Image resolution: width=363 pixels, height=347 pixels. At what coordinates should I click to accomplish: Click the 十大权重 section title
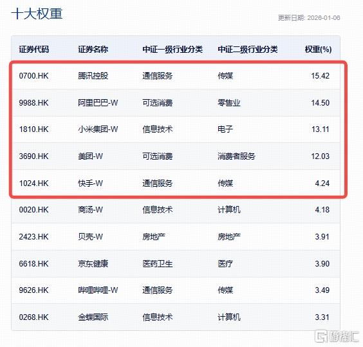coord(37,14)
